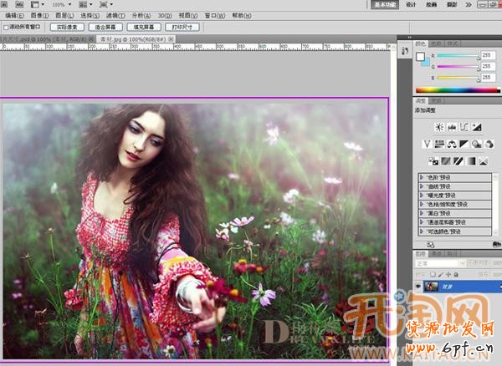Image resolution: width=502 pixels, height=366 pixels.
Task: Add a Black & White adjustment
Action: 464,144
